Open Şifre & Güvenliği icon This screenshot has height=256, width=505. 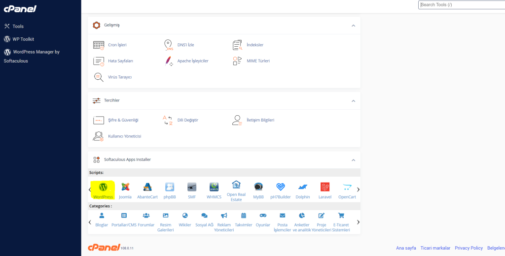[99, 120]
